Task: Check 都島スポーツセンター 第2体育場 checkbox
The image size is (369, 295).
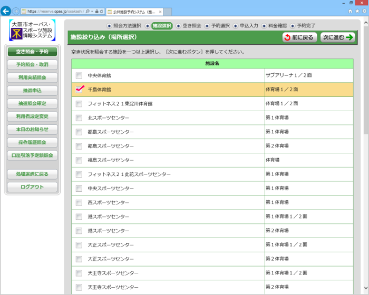Action: [x=79, y=146]
